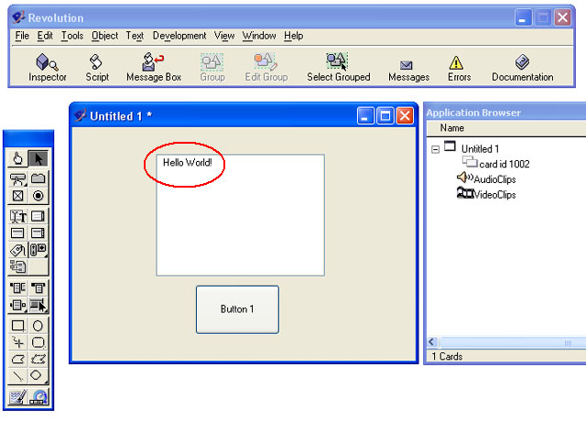The height and width of the screenshot is (432, 586).
Task: Click the Edit Group toolbar icon
Action: coord(266,68)
